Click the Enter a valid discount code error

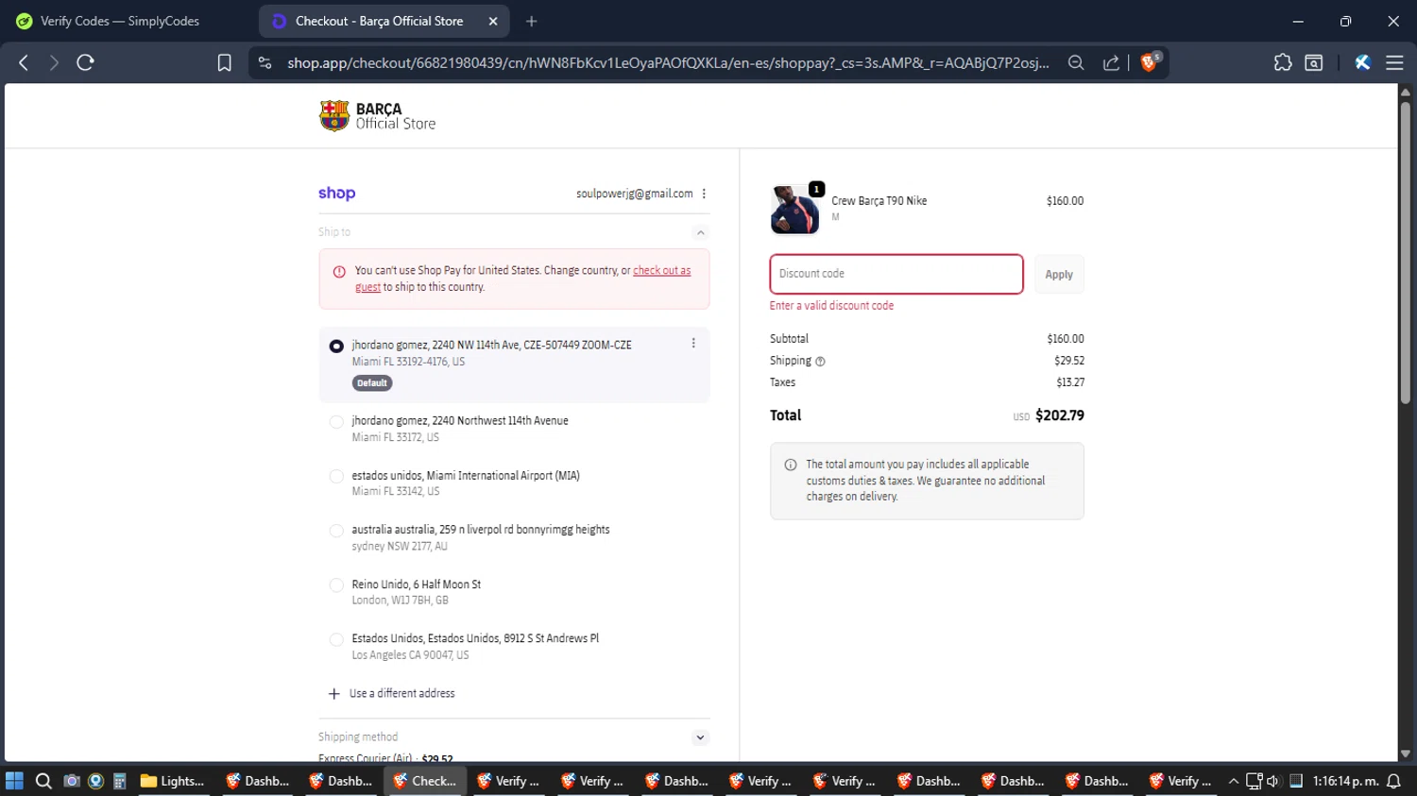[831, 306]
